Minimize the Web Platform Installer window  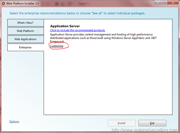158,3
